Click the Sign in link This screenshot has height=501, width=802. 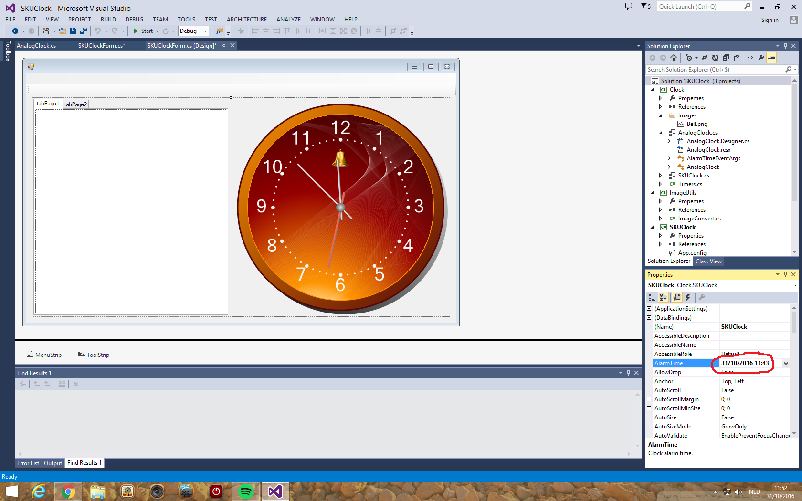pos(770,20)
